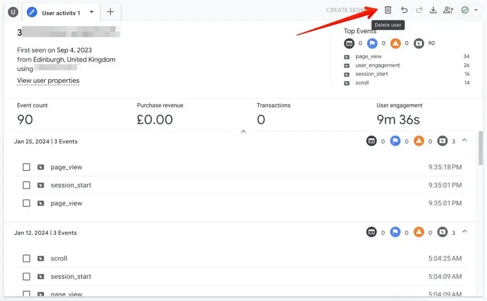487x301 pixels.
Task: Check the checkbox beside the scroll event
Action: pyautogui.click(x=26, y=258)
